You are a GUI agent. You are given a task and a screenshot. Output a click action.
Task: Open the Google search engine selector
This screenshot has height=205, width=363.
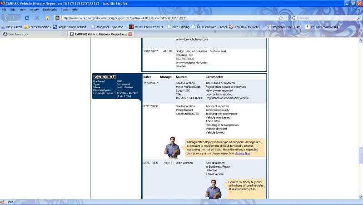coord(295,18)
